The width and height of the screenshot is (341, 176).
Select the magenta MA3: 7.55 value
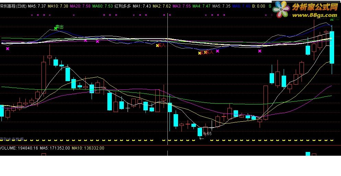pyautogui.click(x=181, y=6)
